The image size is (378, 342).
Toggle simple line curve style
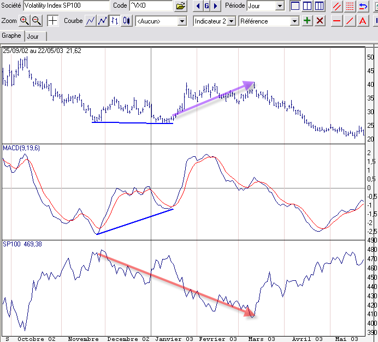90,21
